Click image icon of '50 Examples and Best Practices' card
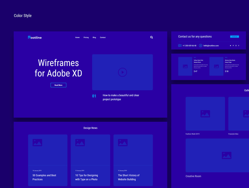The width and height of the screenshot is (249, 188). 37,143
